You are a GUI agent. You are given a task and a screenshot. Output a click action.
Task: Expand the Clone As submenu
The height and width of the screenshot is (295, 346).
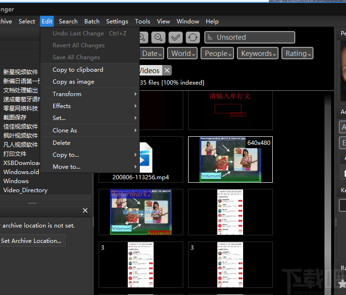pos(89,131)
